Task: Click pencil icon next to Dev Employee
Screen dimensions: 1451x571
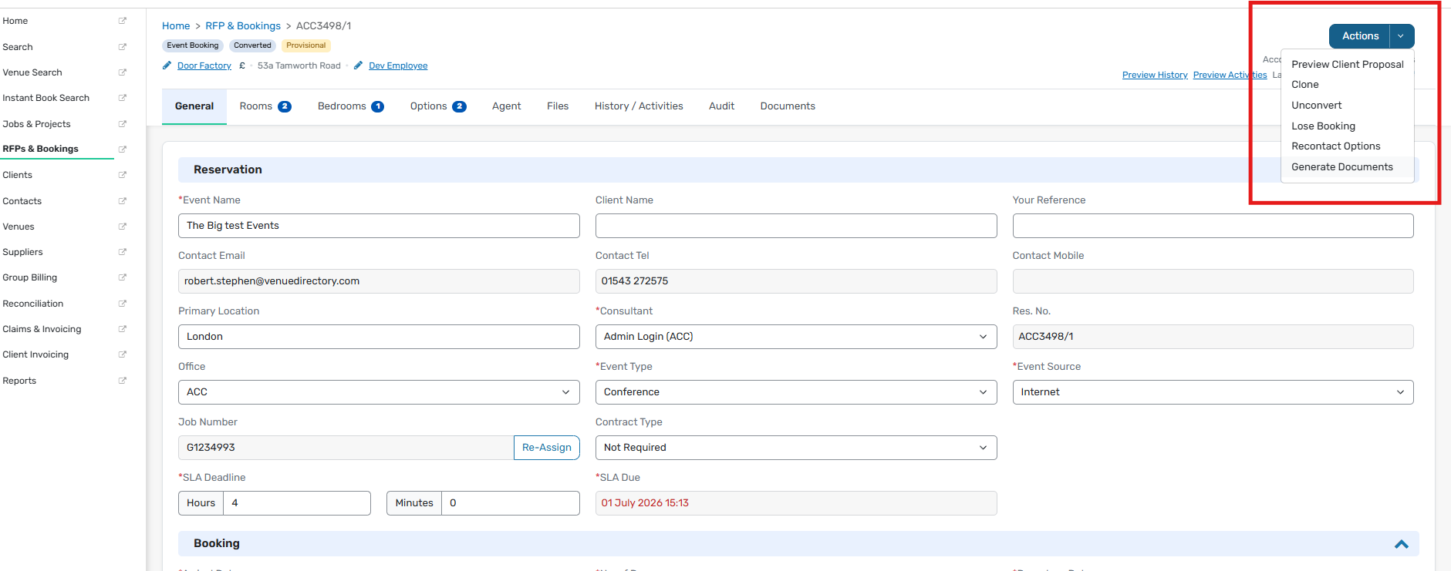Action: click(358, 65)
